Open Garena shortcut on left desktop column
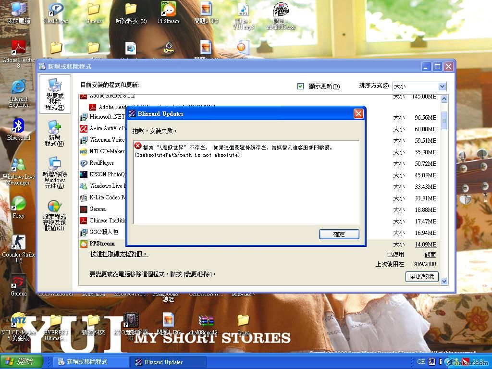Viewport: 492px width, 369px height. 19,286
